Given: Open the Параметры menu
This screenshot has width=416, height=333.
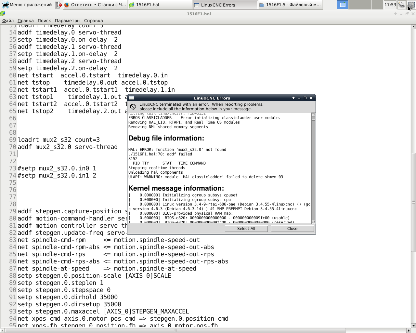Looking at the screenshot, I should (68, 20).
